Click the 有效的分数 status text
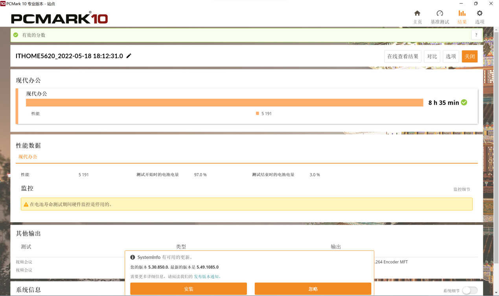Viewport: 499px width, 296px height. click(x=34, y=35)
